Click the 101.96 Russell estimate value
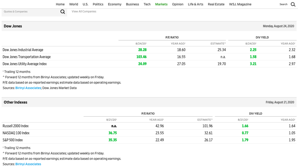Image resolution: width=298 pixels, height=168 pixels. pyautogui.click(x=207, y=126)
